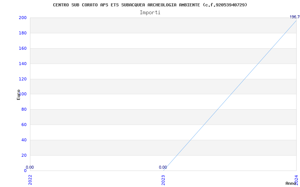The image size is (300, 187).
Task: Click the 'Euro' axis title
Action: coord(18,95)
